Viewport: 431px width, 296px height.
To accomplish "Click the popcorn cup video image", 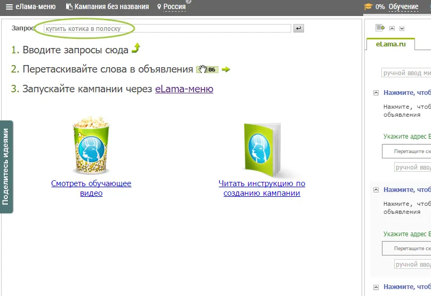I will coord(91,146).
